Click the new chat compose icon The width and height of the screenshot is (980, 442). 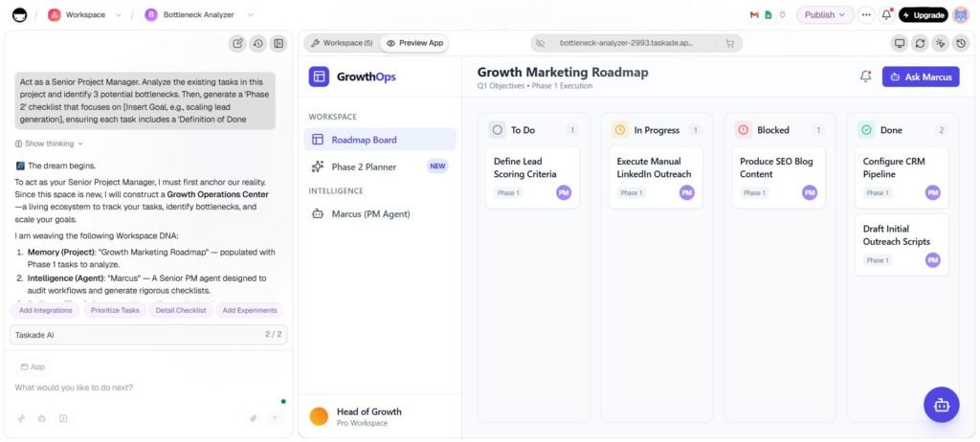[237, 43]
